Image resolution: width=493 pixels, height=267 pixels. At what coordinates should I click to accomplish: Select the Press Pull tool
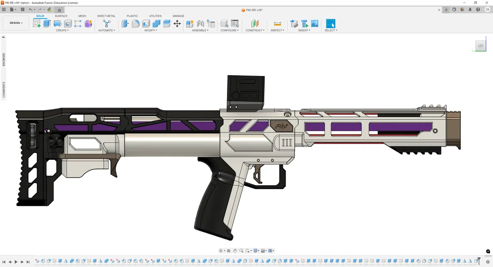125,23
